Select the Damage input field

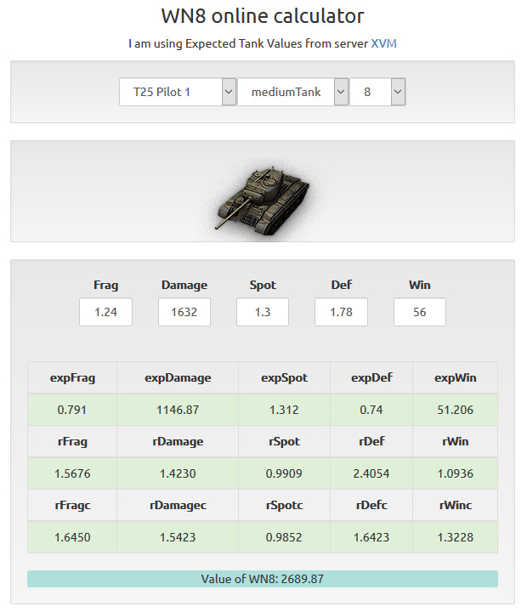[184, 312]
